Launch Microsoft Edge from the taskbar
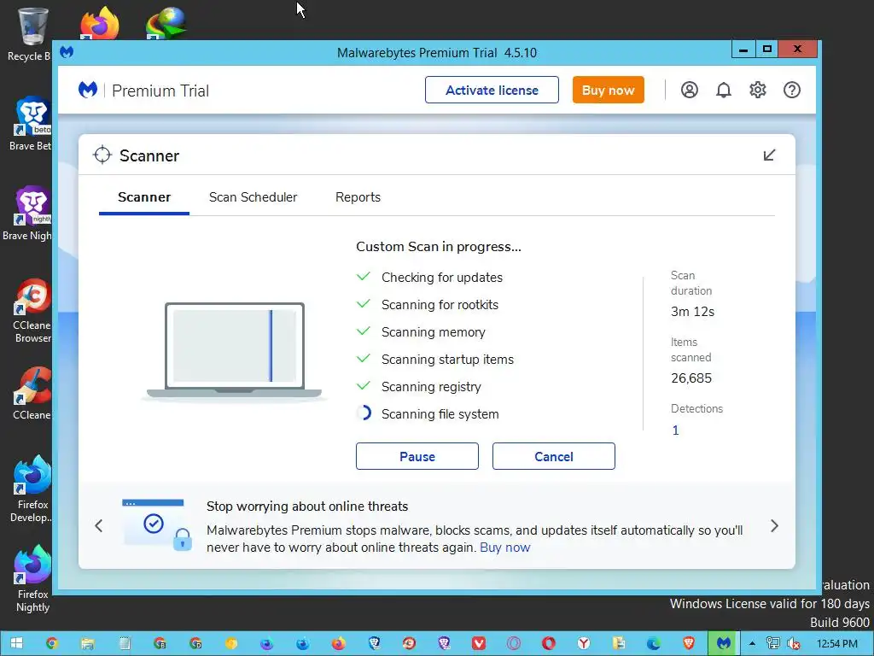The image size is (874, 656). point(654,643)
